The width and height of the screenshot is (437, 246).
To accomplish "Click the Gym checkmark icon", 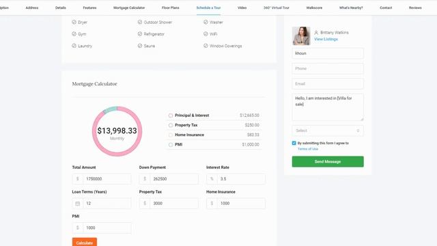I will point(74,33).
